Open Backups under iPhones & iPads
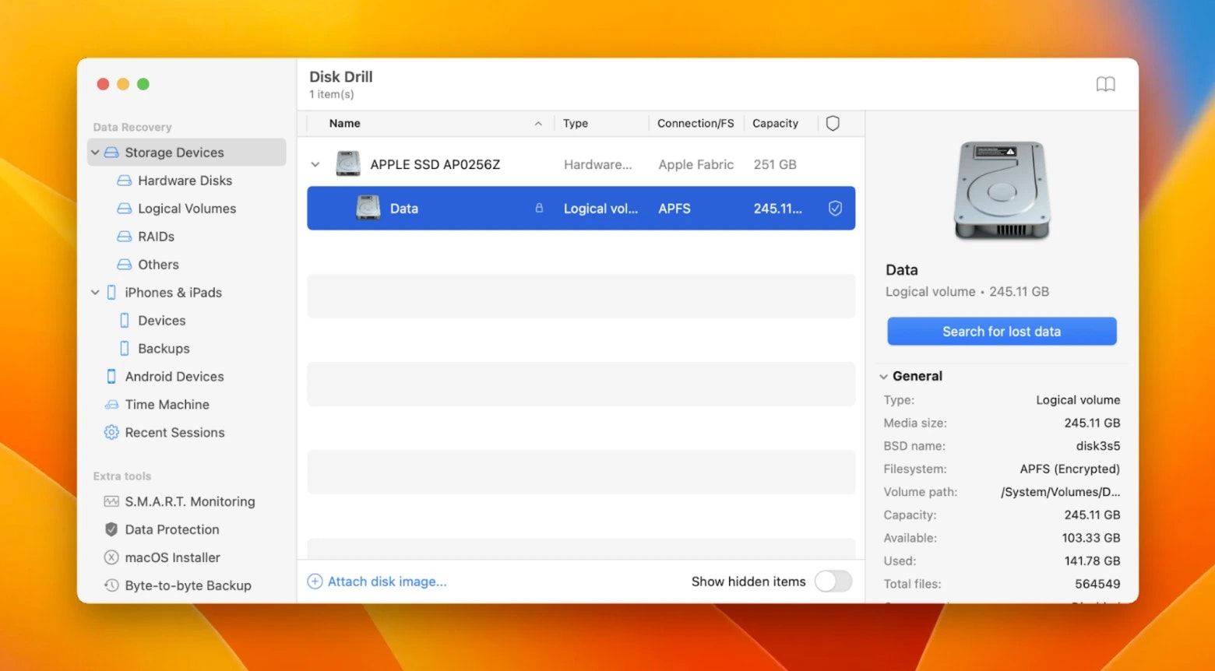Screen dimensions: 1215x671 (164, 349)
